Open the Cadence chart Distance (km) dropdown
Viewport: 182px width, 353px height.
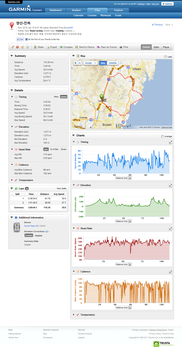click(x=123, y=308)
